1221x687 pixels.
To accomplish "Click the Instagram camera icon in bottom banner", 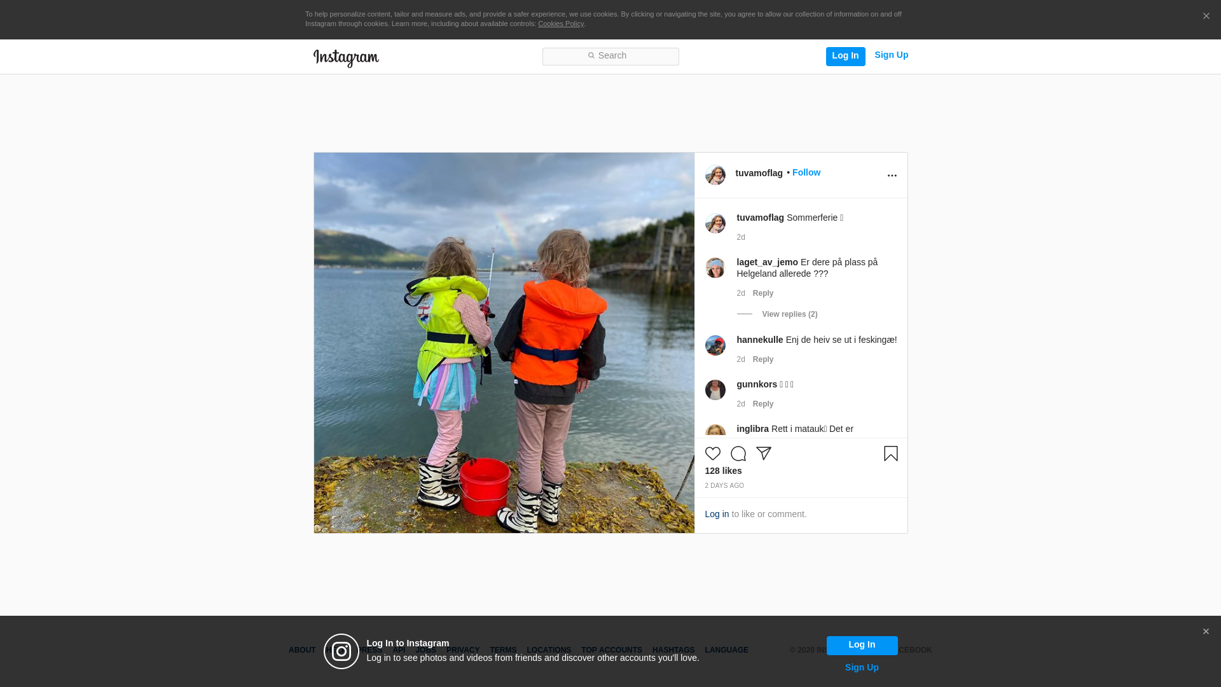I will pos(341,651).
